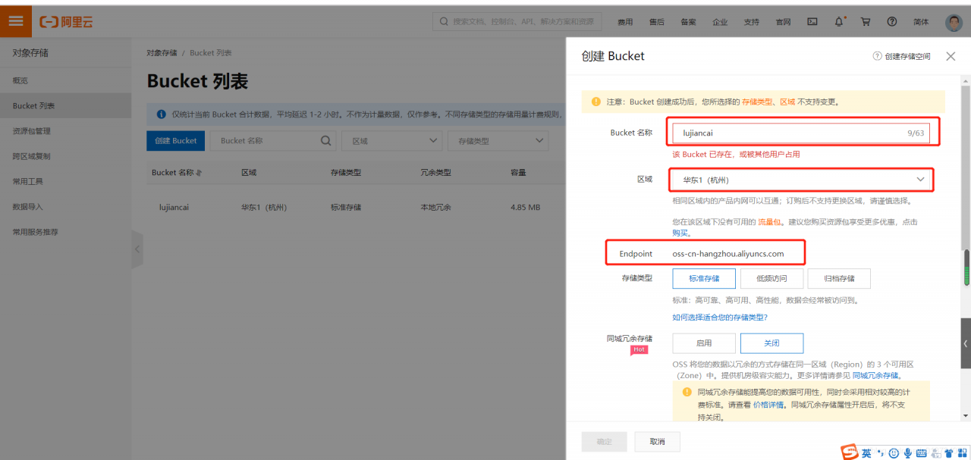
Task: Select 低频访问 storage type
Action: point(771,278)
